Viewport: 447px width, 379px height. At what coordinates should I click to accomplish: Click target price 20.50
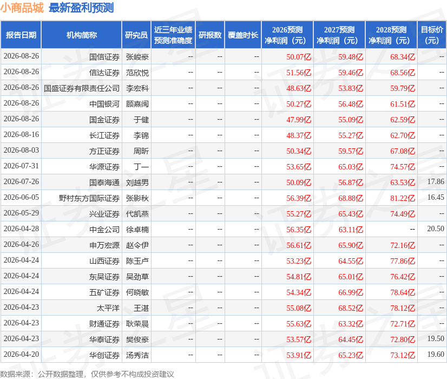tap(436, 228)
